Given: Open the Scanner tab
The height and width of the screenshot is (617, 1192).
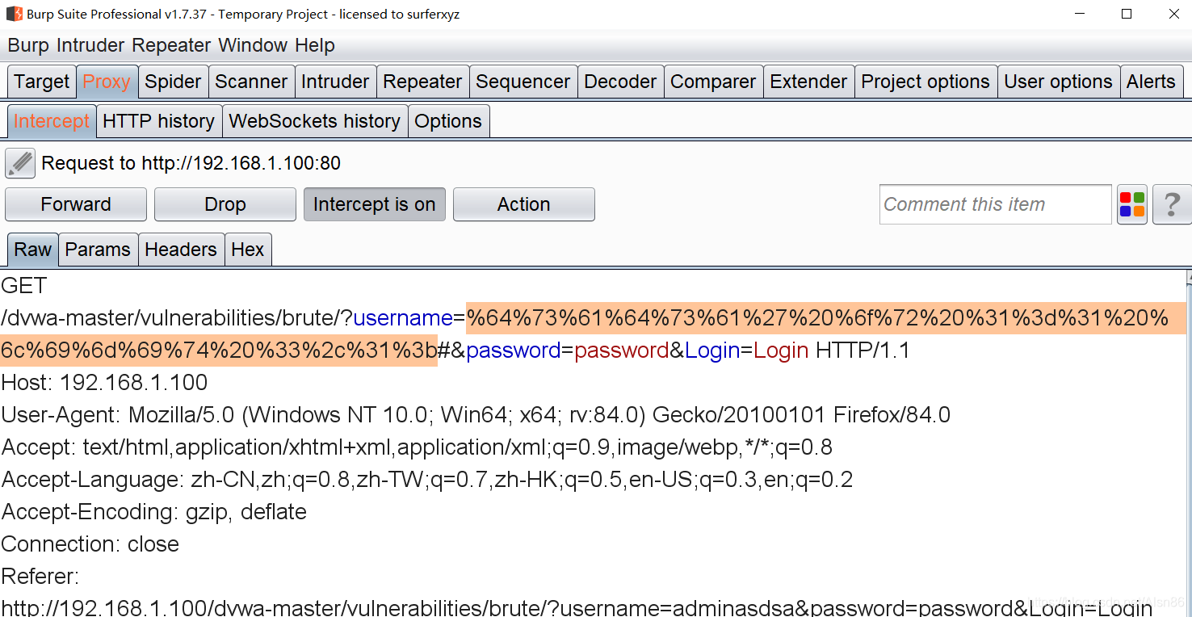Looking at the screenshot, I should (251, 82).
